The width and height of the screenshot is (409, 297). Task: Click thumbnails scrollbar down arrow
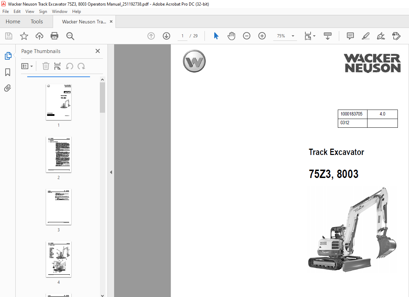(102, 295)
